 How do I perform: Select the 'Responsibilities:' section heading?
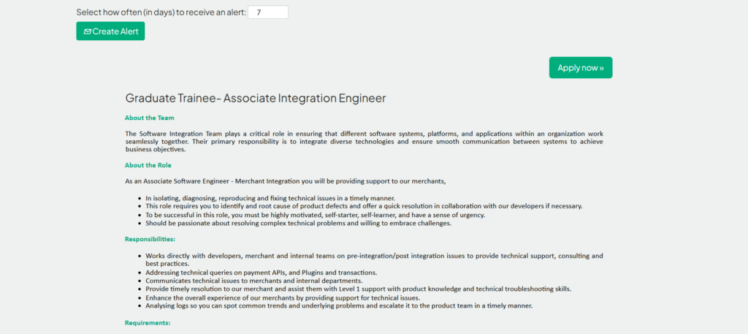[x=150, y=239]
